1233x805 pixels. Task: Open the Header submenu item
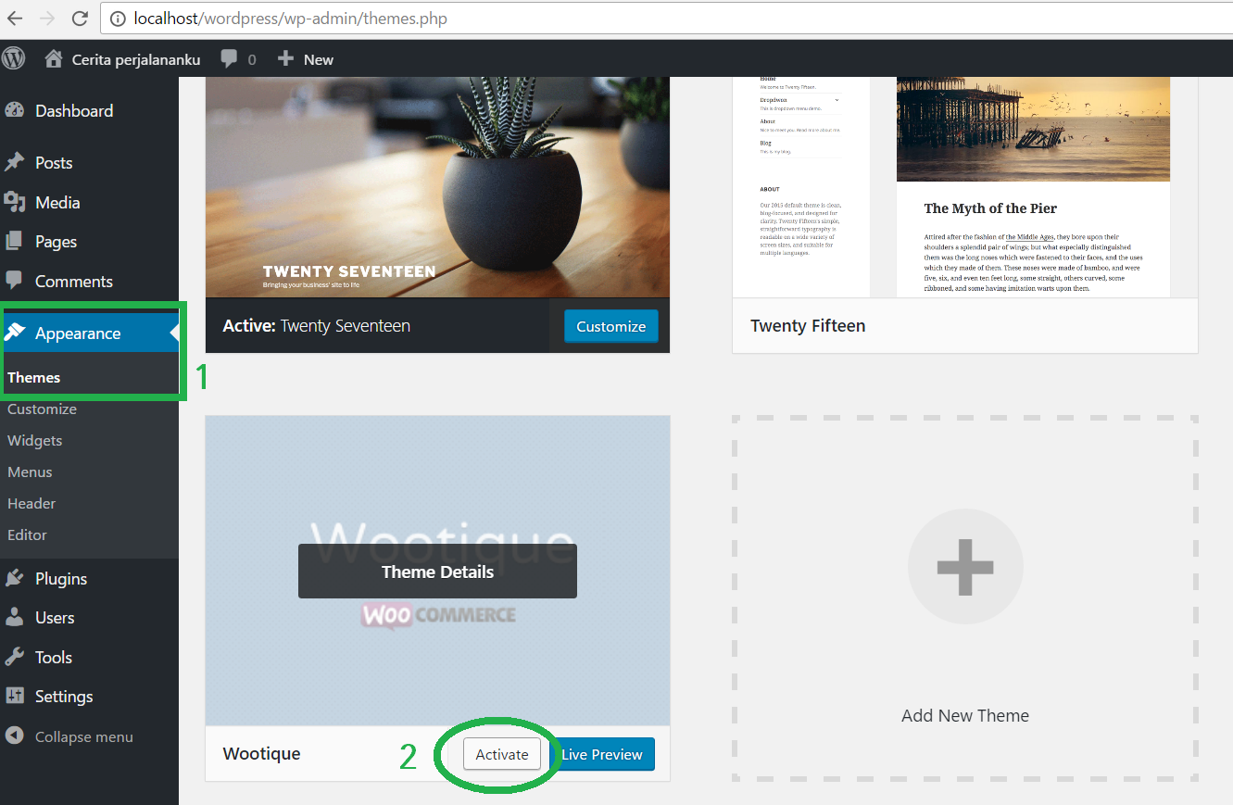tap(31, 503)
